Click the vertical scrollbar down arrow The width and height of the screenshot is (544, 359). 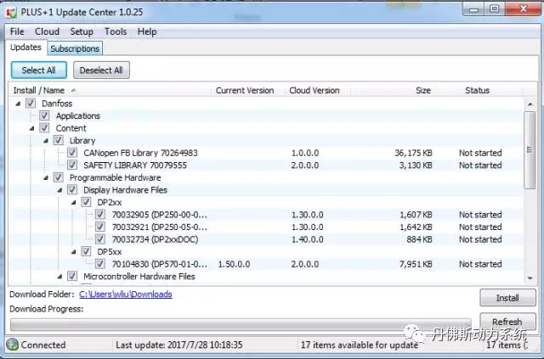pos(530,278)
